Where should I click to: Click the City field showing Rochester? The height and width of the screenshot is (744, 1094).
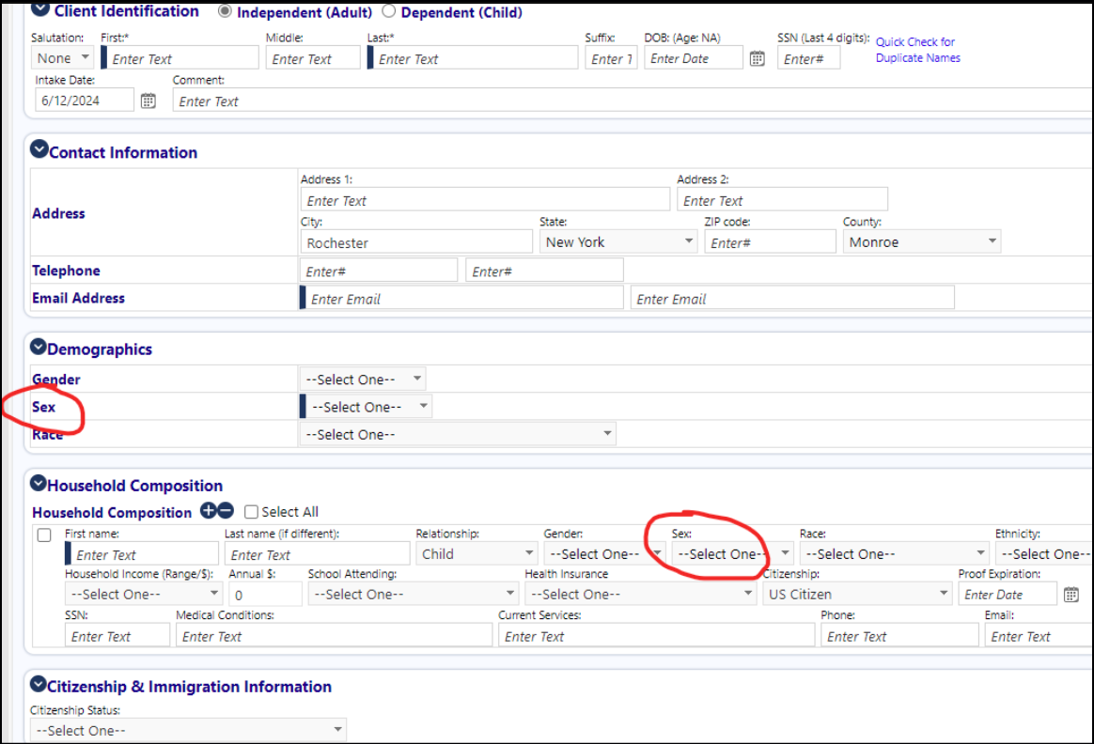tap(416, 242)
